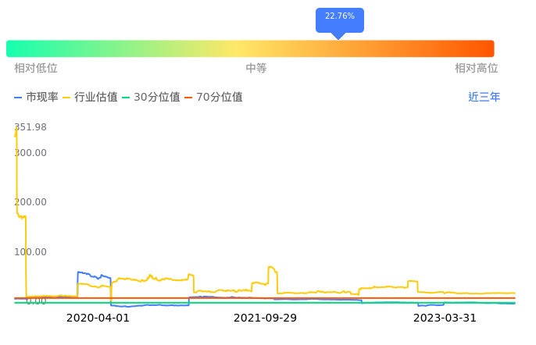Click the 351.98 maximum value on the y-axis

30,127
